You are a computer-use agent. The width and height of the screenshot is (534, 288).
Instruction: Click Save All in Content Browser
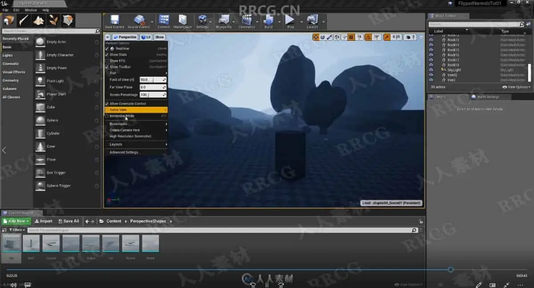coord(68,221)
